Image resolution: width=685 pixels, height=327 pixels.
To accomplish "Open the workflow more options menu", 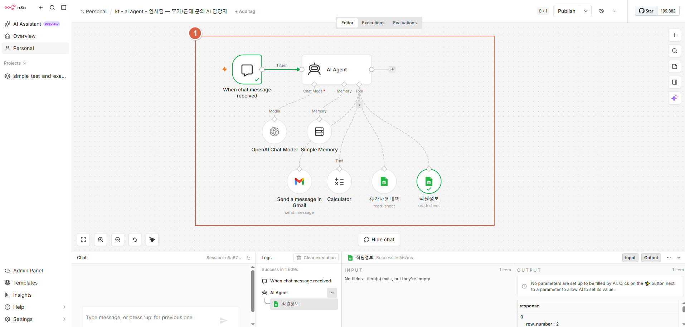I will tap(614, 11).
